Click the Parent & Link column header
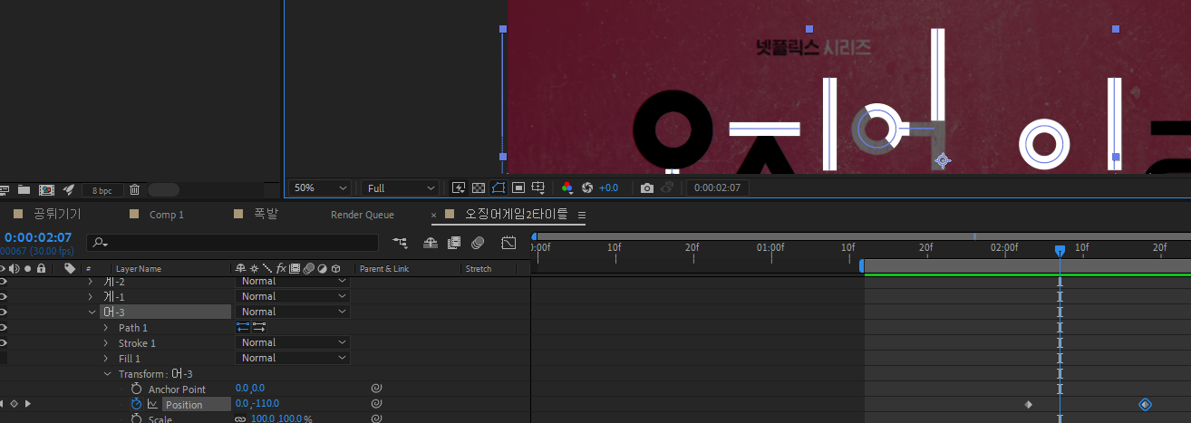The width and height of the screenshot is (1191, 423). [384, 269]
